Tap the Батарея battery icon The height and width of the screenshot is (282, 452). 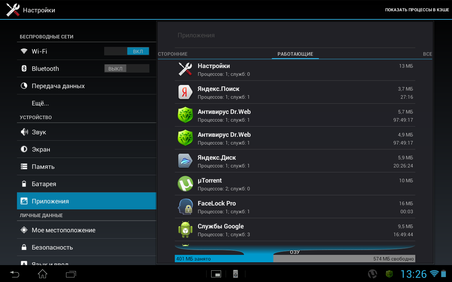point(24,184)
